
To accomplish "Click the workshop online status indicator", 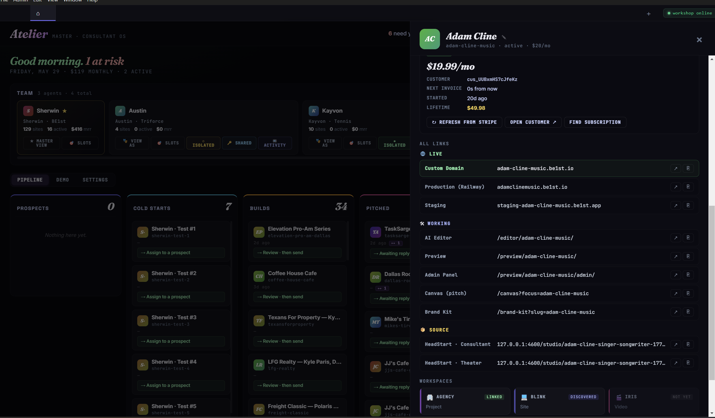I will [690, 13].
